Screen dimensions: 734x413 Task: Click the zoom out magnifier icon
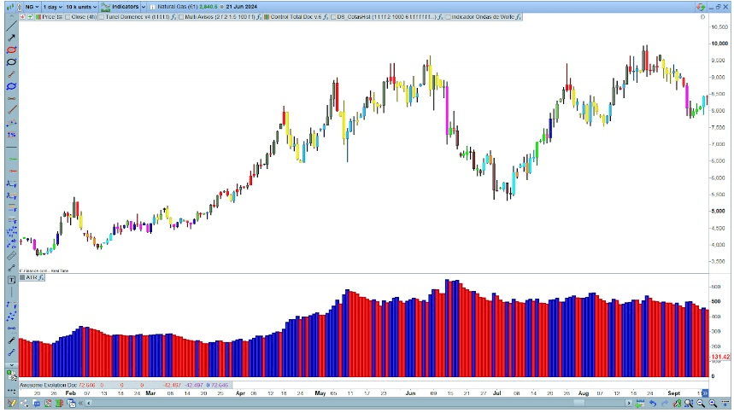coord(702,403)
